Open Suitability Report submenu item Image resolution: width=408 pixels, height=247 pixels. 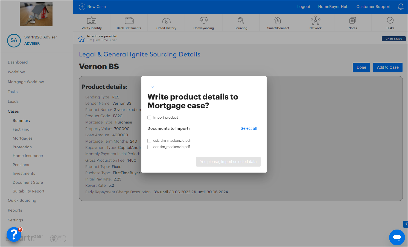coord(29,191)
